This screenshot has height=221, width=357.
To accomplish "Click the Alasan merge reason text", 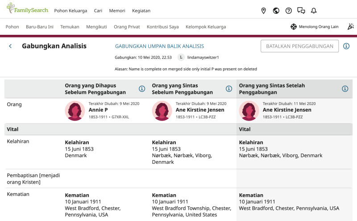I will [186, 69].
